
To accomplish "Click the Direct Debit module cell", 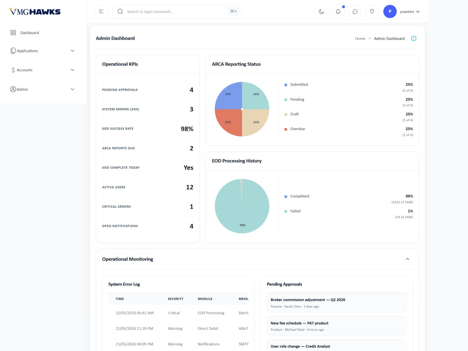I will [x=208, y=329].
